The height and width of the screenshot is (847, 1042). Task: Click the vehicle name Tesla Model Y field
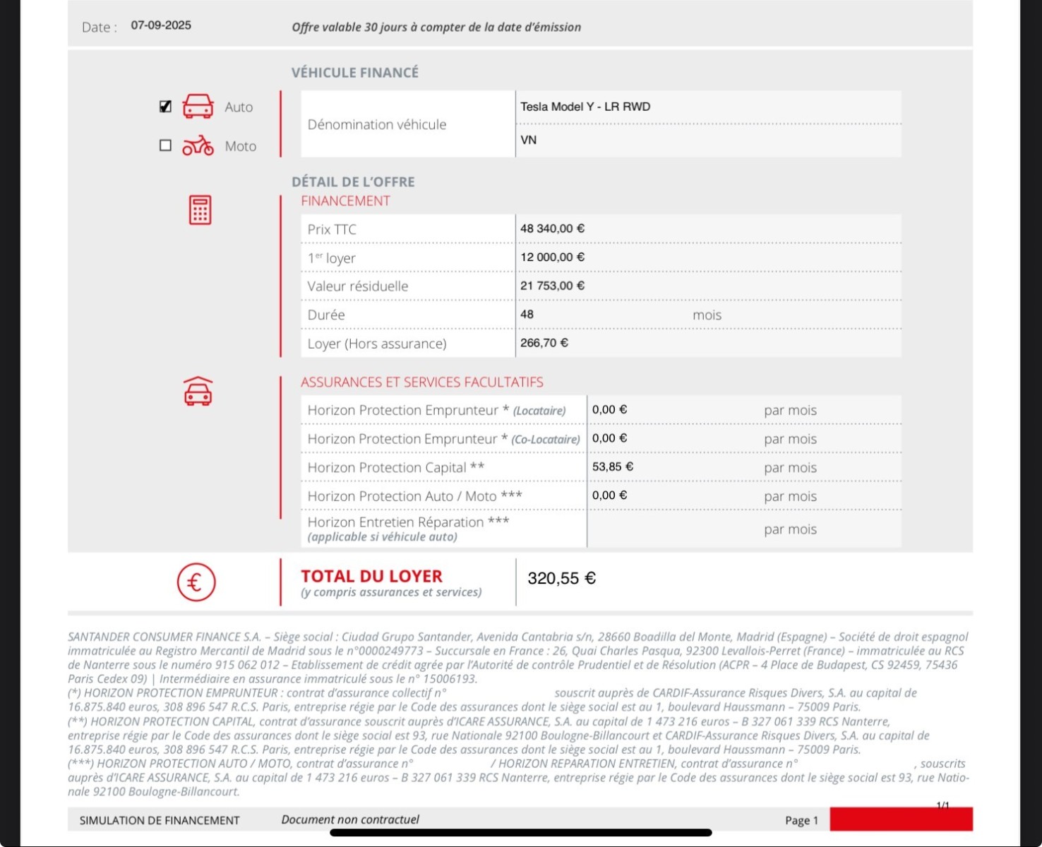(709, 107)
